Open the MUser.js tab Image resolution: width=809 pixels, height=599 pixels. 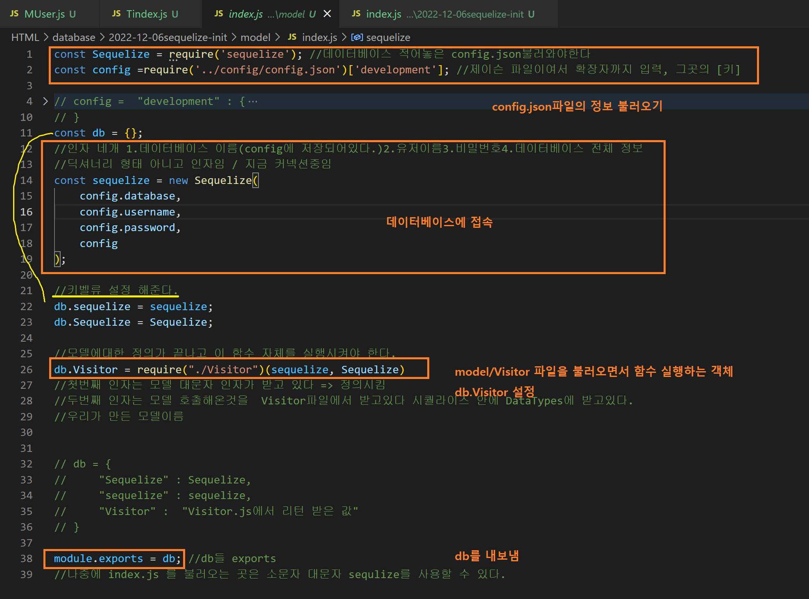pyautogui.click(x=44, y=14)
